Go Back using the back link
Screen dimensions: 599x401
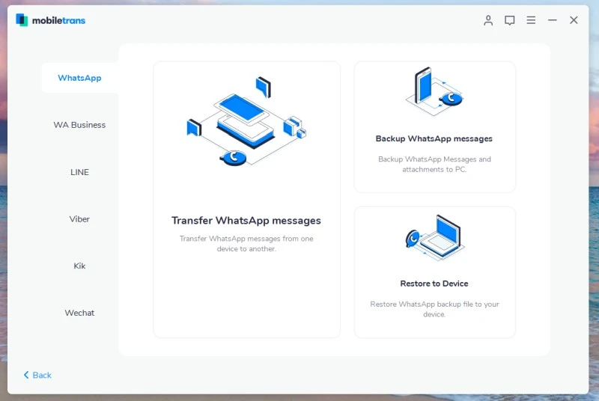pyautogui.click(x=37, y=375)
